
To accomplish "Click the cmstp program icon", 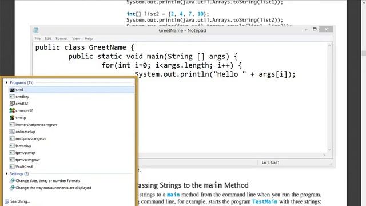I will [x=12, y=117].
